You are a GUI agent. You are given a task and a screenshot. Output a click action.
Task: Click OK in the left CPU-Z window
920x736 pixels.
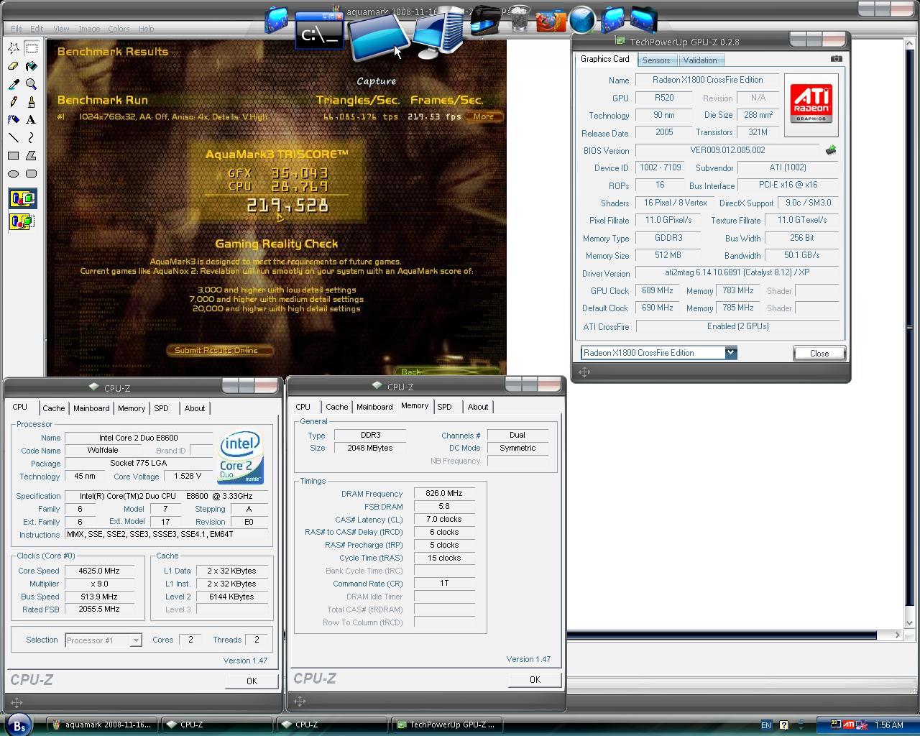click(x=252, y=681)
